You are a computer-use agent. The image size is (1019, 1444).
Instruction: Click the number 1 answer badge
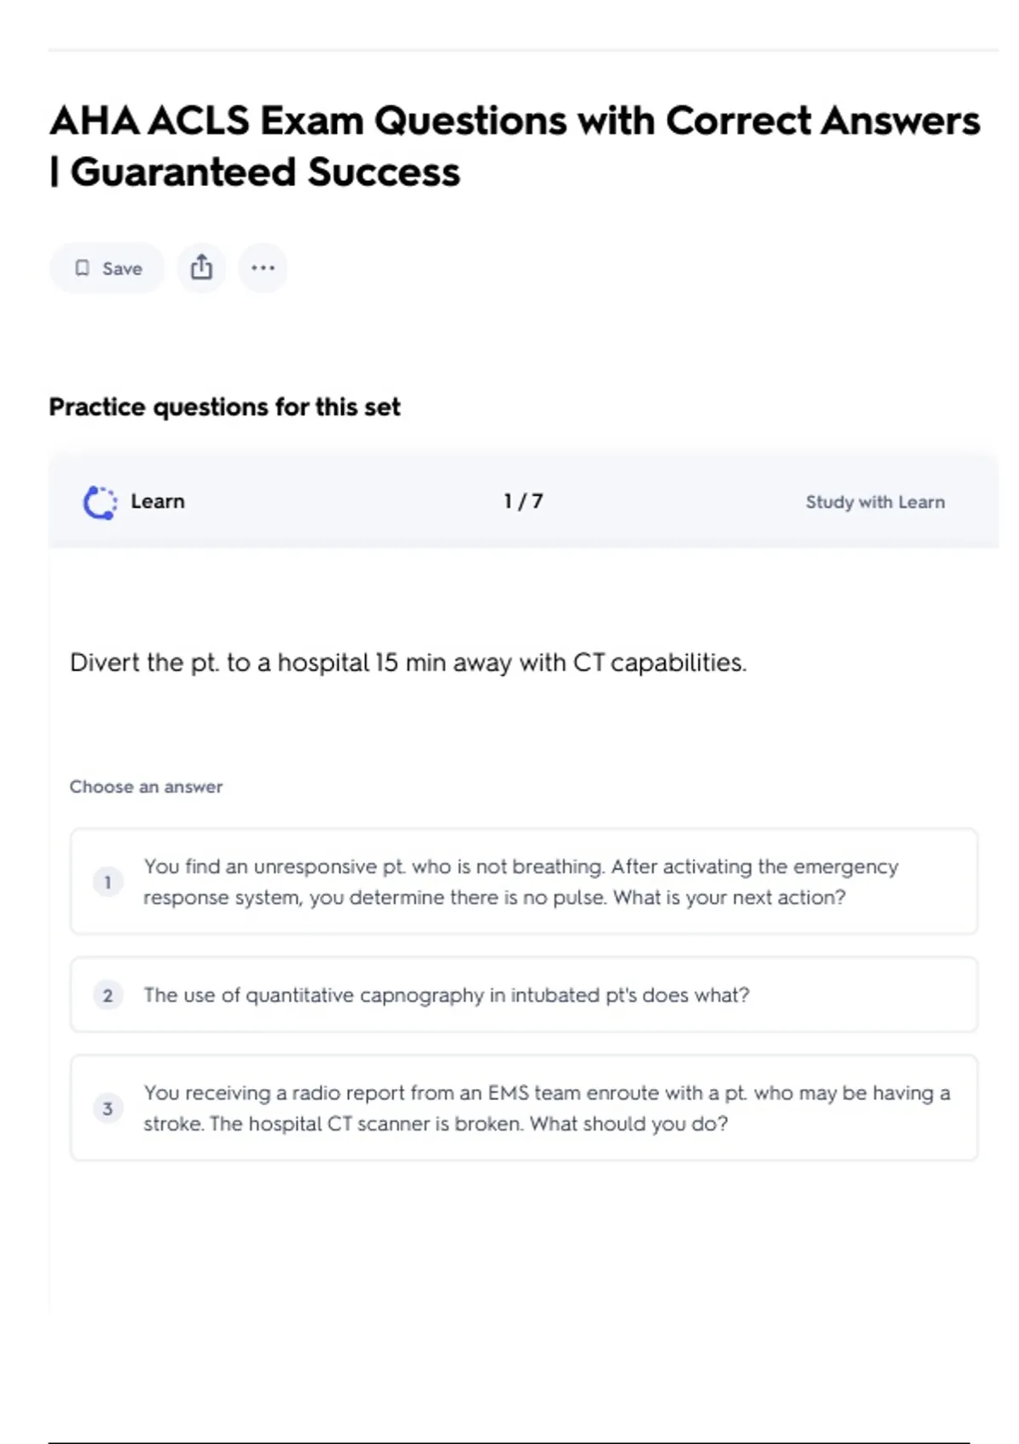pos(108,882)
